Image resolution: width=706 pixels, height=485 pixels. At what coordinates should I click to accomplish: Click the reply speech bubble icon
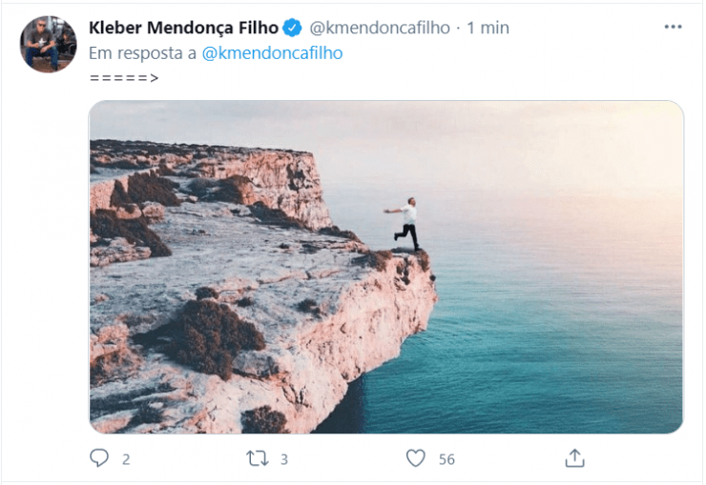[x=99, y=458]
